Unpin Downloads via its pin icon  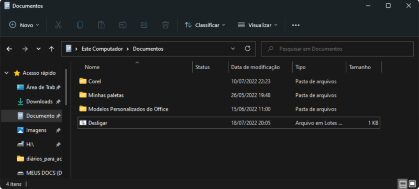coord(58,102)
